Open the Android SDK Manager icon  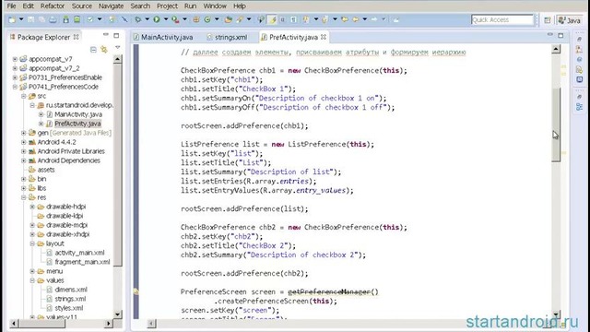(65, 19)
